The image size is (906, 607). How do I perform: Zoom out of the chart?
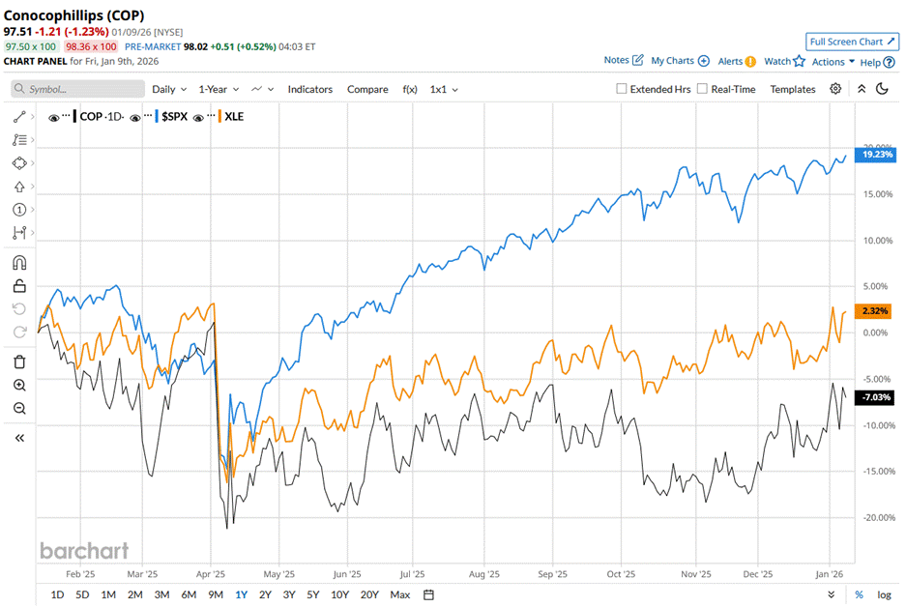click(x=19, y=408)
